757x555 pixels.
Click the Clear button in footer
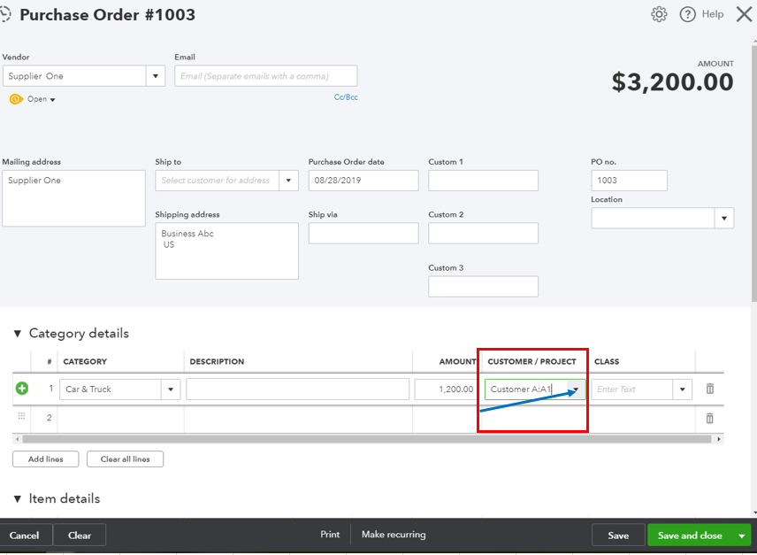tap(80, 536)
